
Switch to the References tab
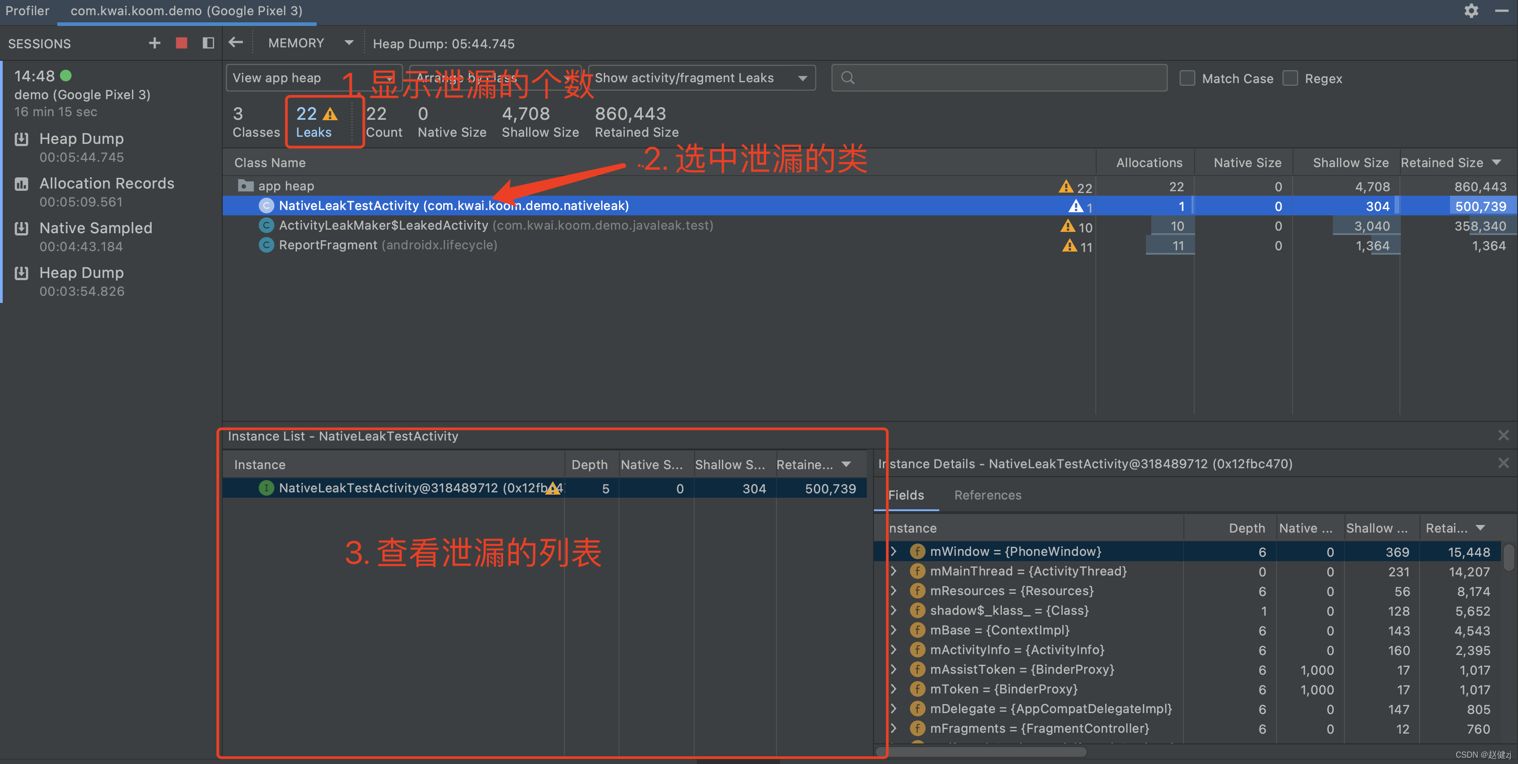(988, 495)
